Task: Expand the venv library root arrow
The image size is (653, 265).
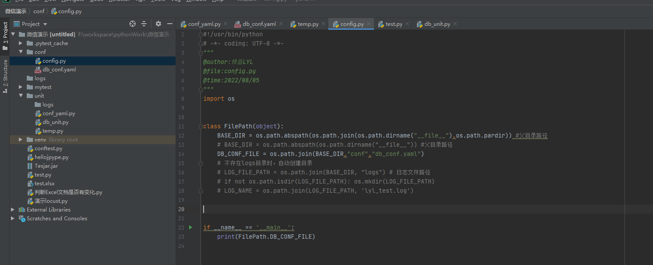Action: [x=21, y=140]
